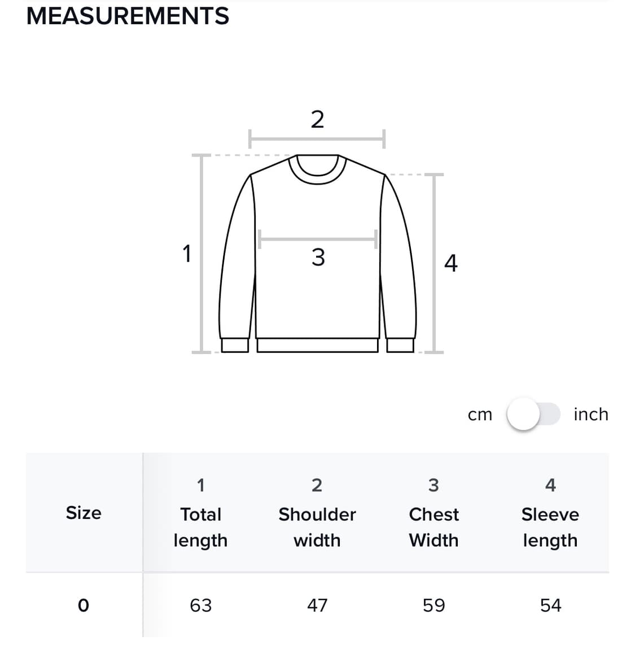Click the Sleeve length column header

click(x=550, y=526)
